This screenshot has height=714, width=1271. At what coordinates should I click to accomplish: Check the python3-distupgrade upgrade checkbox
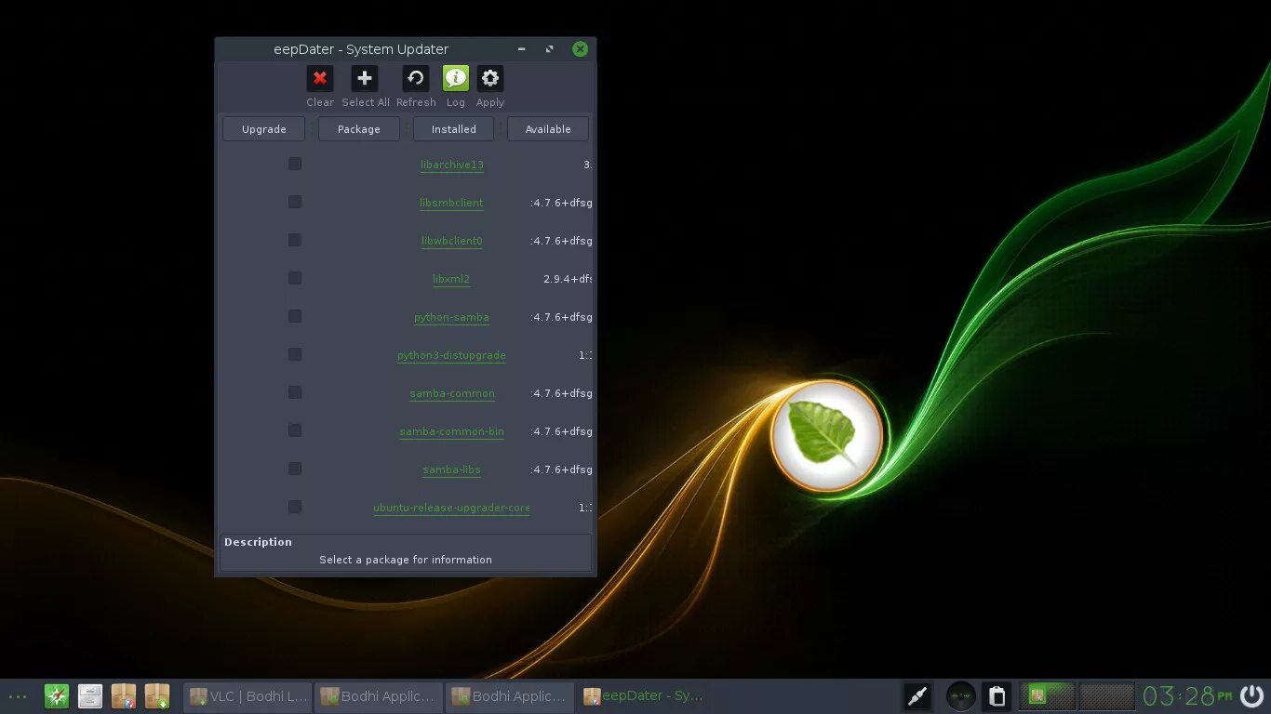click(x=295, y=354)
